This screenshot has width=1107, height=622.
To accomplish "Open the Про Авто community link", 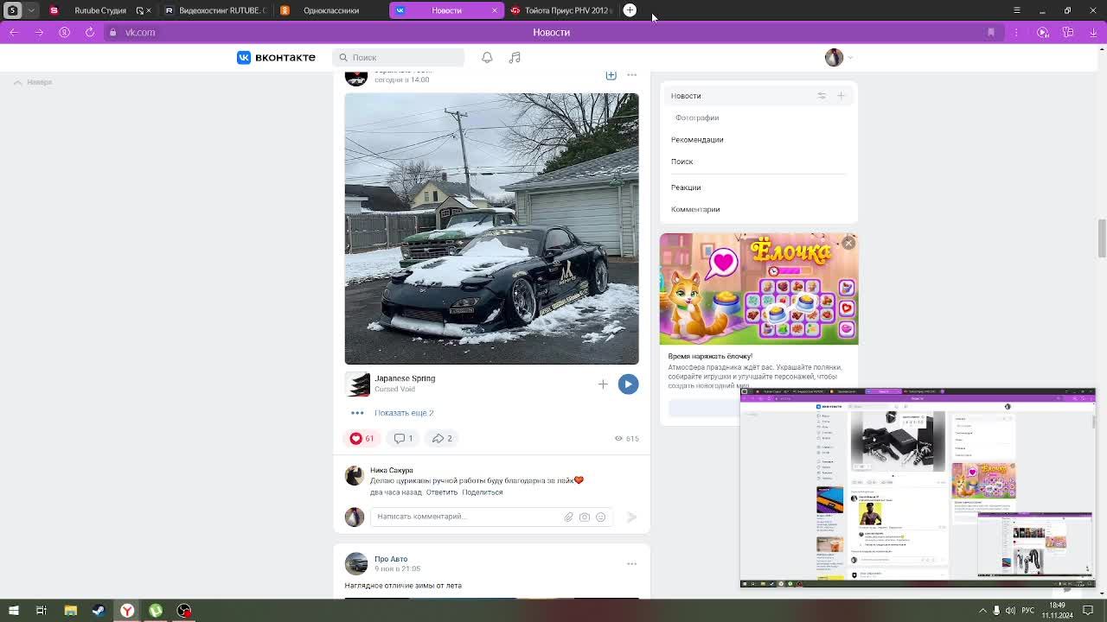I will click(x=391, y=559).
